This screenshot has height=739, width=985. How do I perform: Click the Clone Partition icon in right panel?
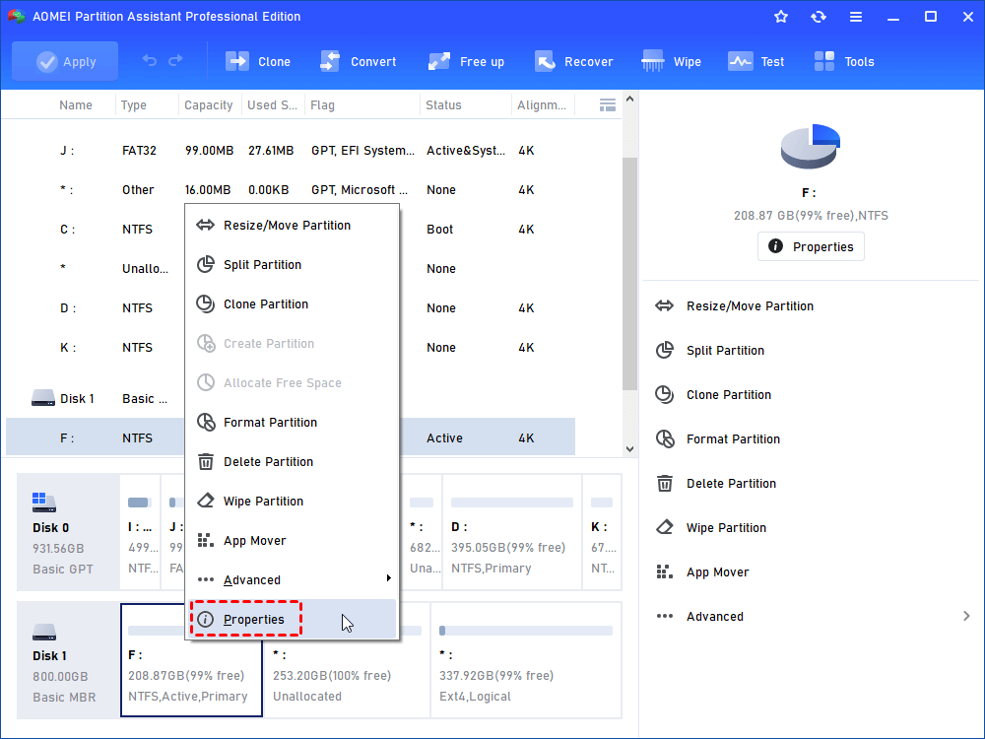pos(665,395)
